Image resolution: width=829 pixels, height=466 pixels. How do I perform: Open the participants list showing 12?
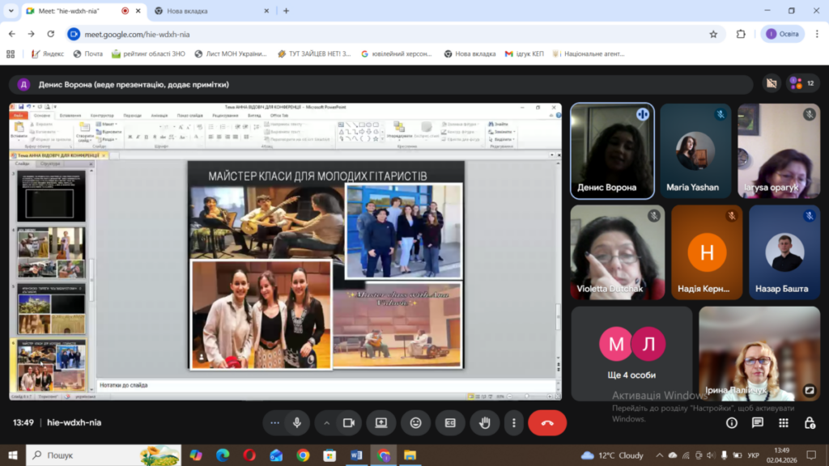pos(803,83)
